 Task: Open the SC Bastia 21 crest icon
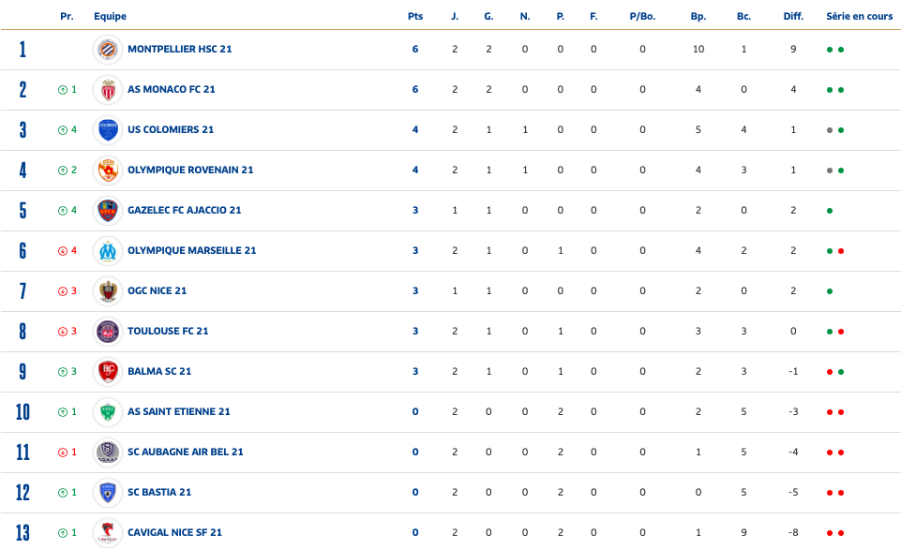(x=108, y=493)
